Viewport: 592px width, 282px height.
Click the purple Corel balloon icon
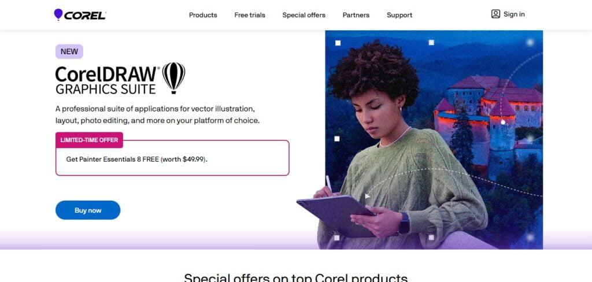[58, 14]
